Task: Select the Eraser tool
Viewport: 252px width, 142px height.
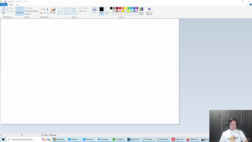Action: tap(41, 13)
